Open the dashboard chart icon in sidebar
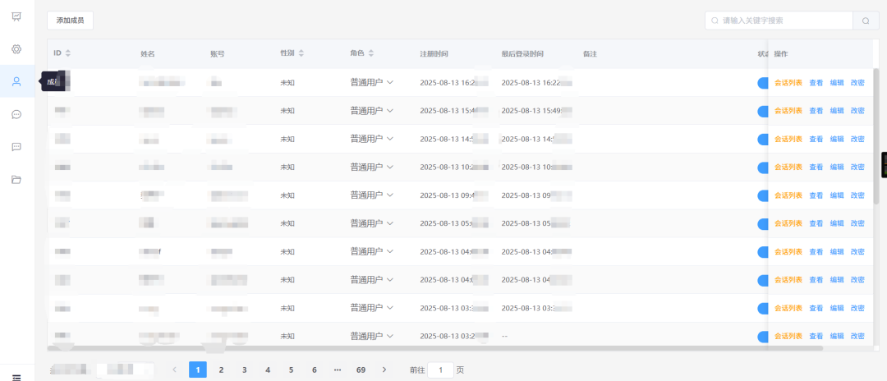The width and height of the screenshot is (887, 381). point(16,16)
